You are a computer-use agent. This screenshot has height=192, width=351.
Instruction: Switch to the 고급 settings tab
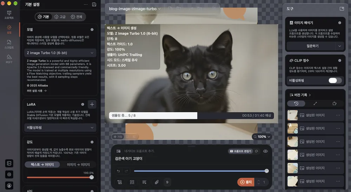point(60,17)
